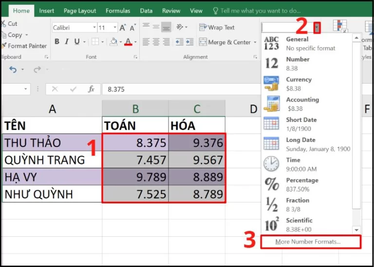Image resolution: width=374 pixels, height=267 pixels.
Task: Open the number format dropdown arrow
Action: coord(317,27)
